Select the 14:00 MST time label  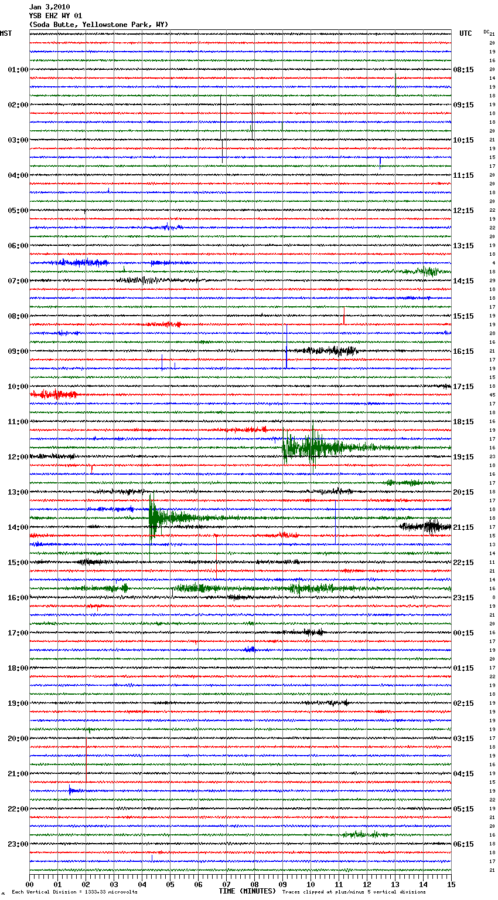(x=18, y=527)
